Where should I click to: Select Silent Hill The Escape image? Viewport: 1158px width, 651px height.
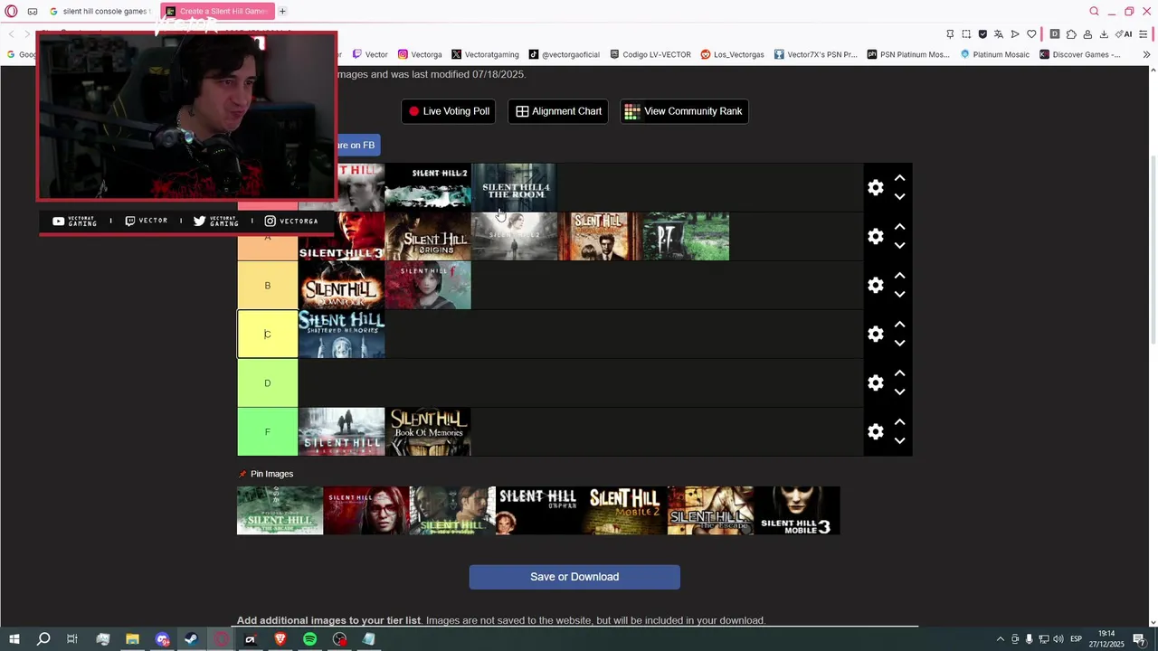click(x=710, y=511)
